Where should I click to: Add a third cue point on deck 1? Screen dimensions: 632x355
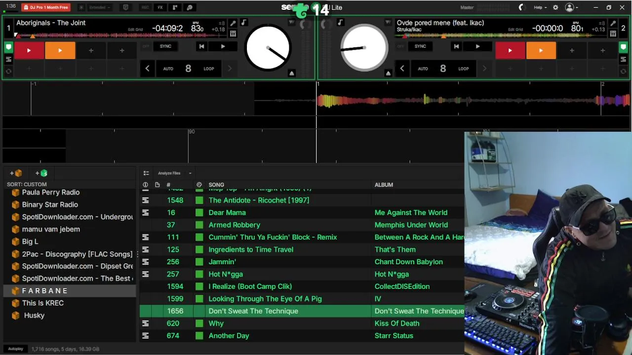91,50
